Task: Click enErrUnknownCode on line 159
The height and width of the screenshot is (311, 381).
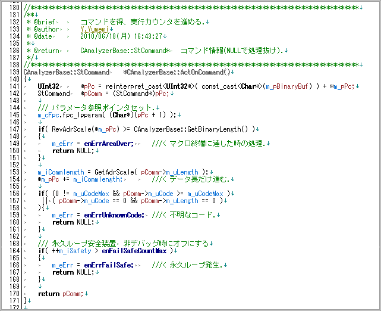Action: click(x=114, y=215)
